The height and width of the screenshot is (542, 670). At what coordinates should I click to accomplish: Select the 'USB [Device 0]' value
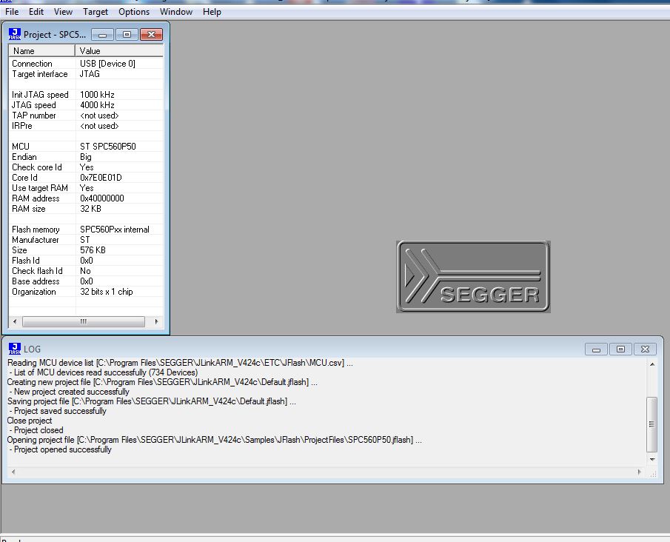click(x=107, y=63)
